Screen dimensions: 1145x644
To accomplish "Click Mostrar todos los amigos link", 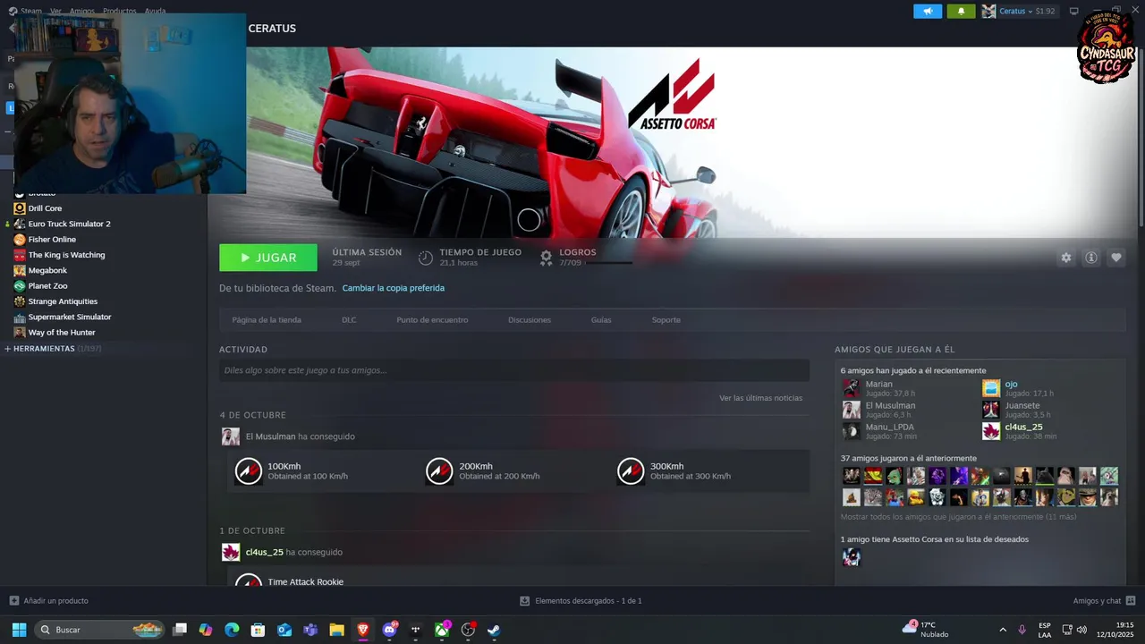I will pos(958,517).
